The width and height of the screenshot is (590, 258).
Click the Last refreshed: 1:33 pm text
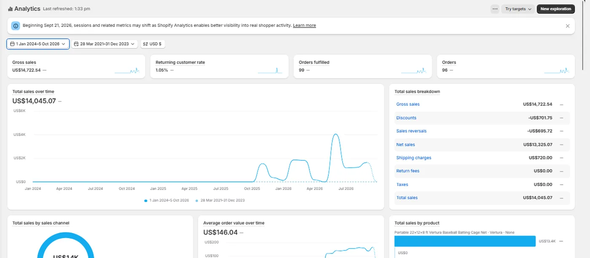[x=67, y=9]
